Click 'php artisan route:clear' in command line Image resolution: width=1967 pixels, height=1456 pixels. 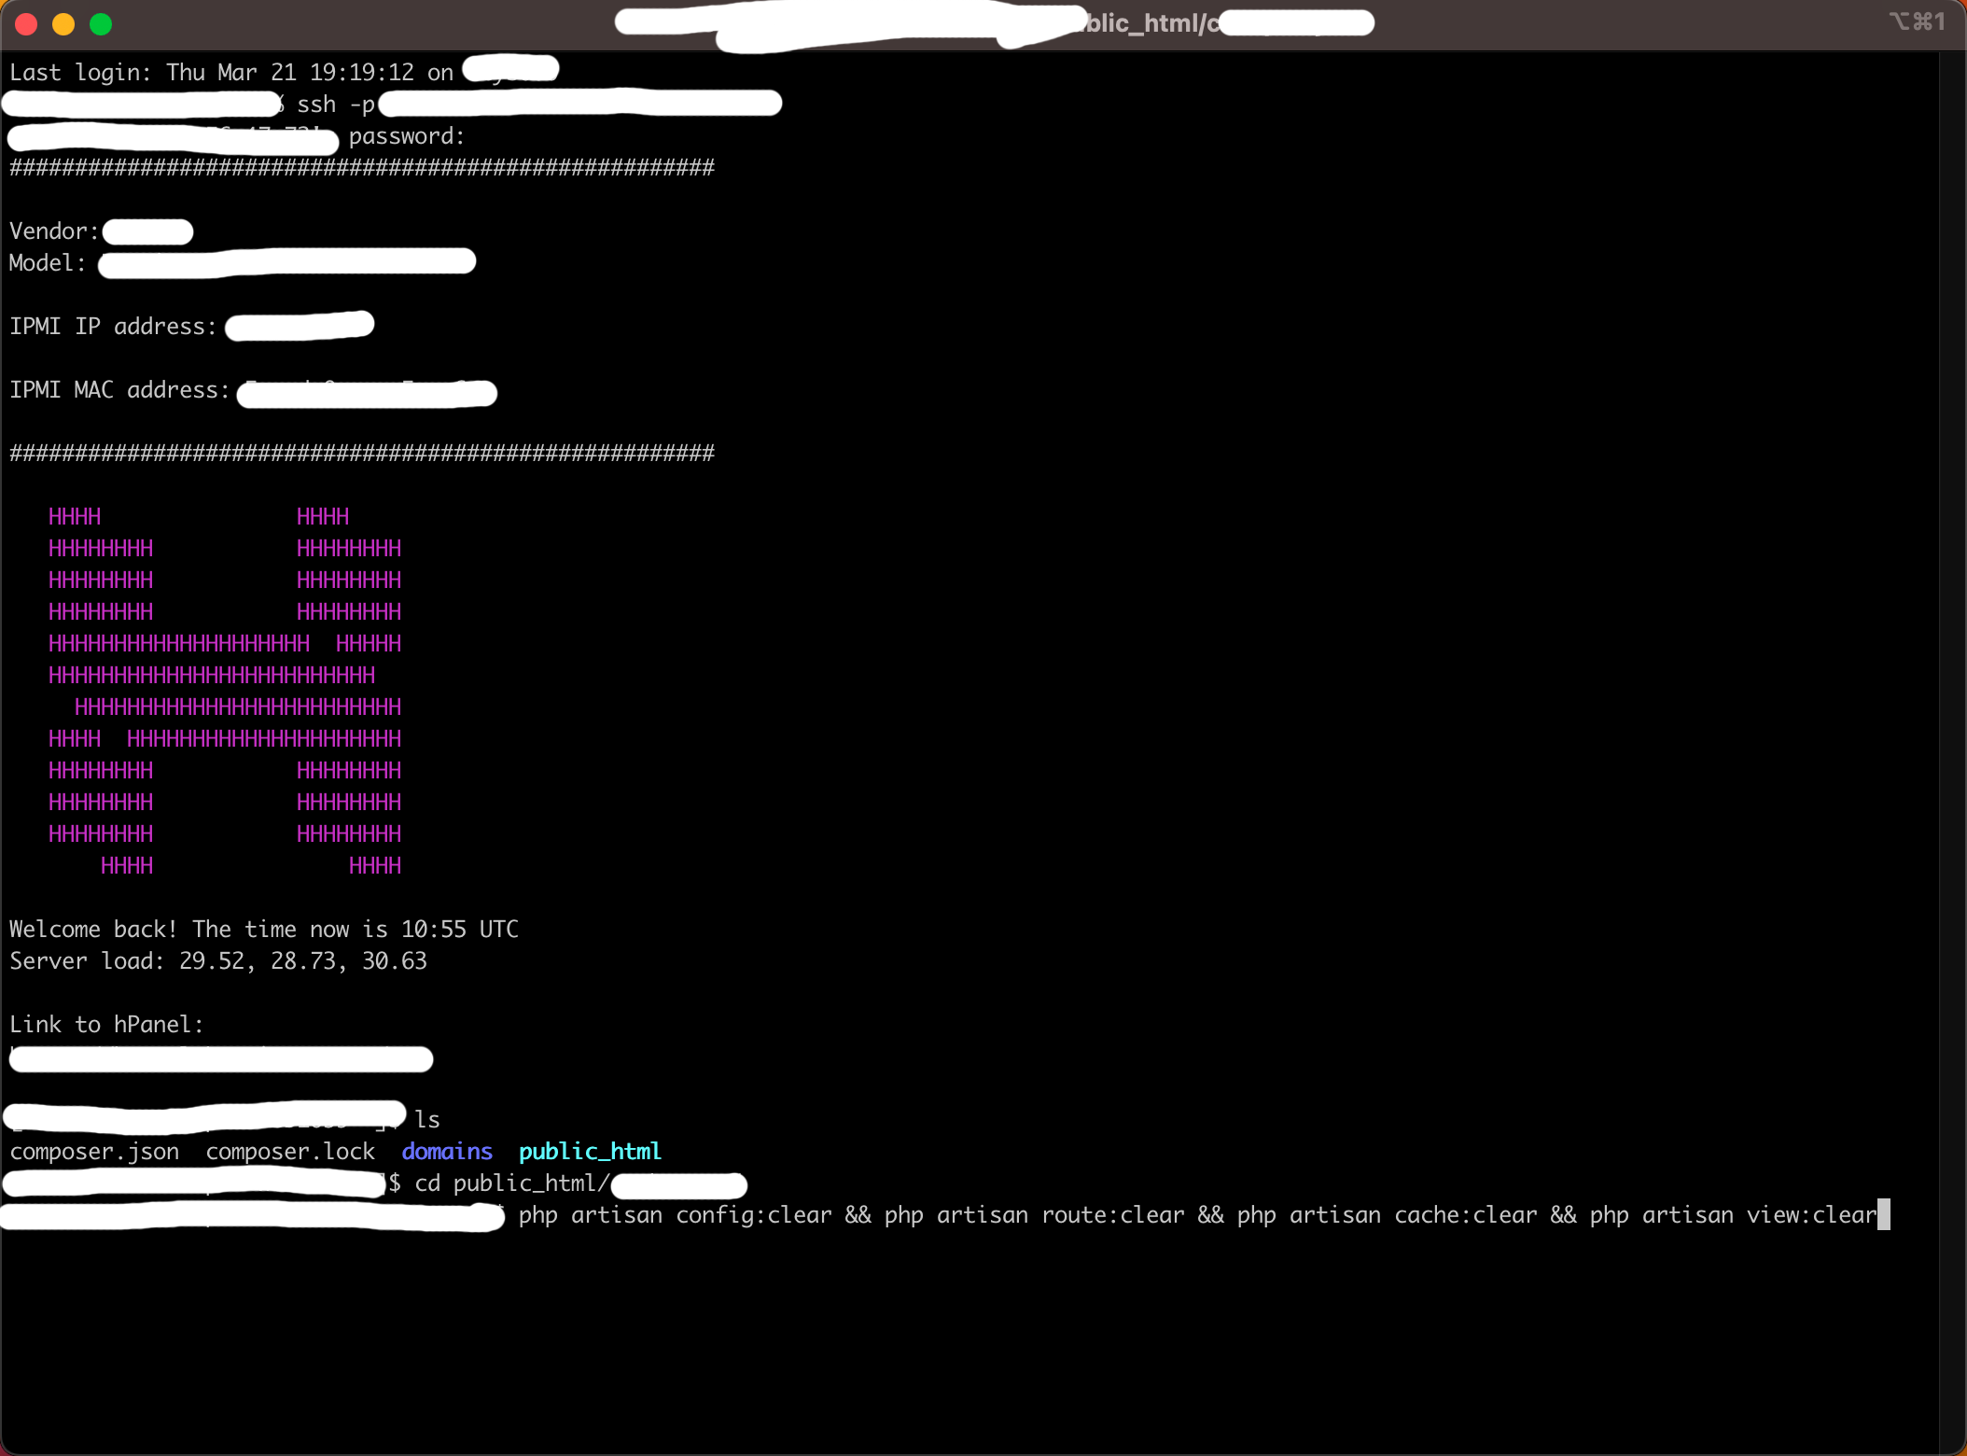(x=1034, y=1214)
